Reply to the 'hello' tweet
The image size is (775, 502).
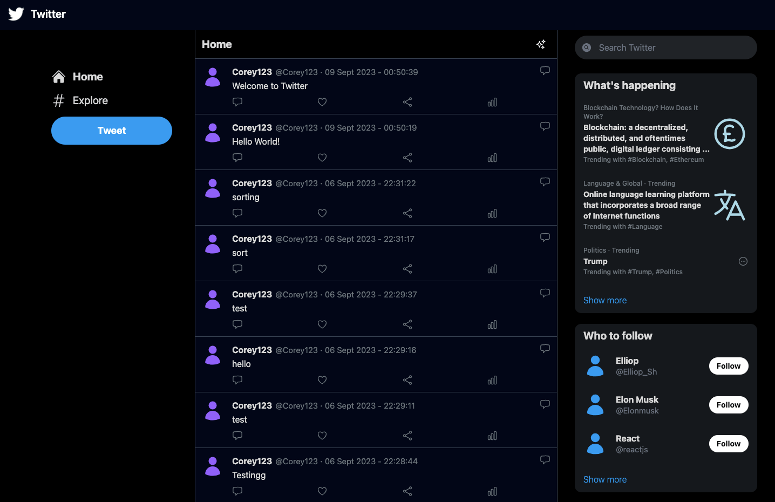[x=237, y=380]
